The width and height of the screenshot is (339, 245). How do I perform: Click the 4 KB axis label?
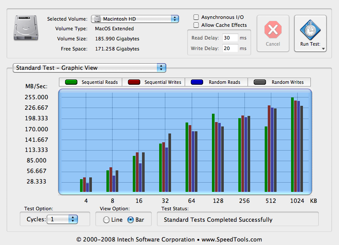pos(86,201)
